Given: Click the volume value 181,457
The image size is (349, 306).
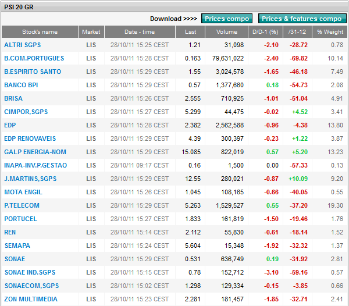Looking at the screenshot, I should pyautogui.click(x=232, y=299).
